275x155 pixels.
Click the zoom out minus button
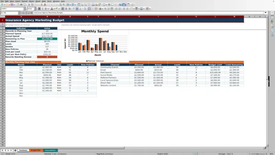[x=250, y=154]
